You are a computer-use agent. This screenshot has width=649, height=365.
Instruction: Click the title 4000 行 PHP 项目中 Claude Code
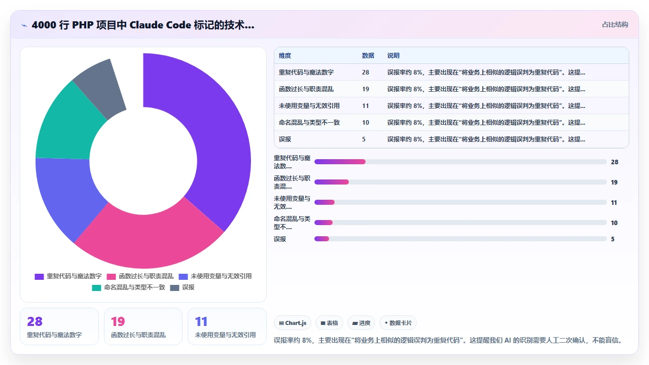(x=143, y=25)
